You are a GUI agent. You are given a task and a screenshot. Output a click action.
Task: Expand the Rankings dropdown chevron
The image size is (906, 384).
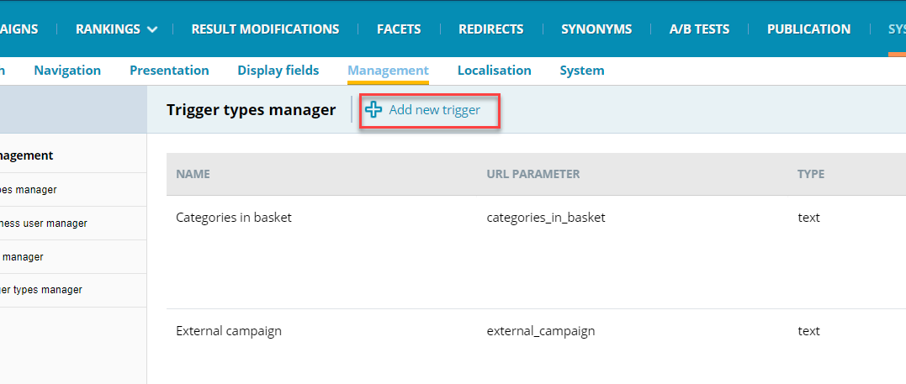[x=152, y=29]
